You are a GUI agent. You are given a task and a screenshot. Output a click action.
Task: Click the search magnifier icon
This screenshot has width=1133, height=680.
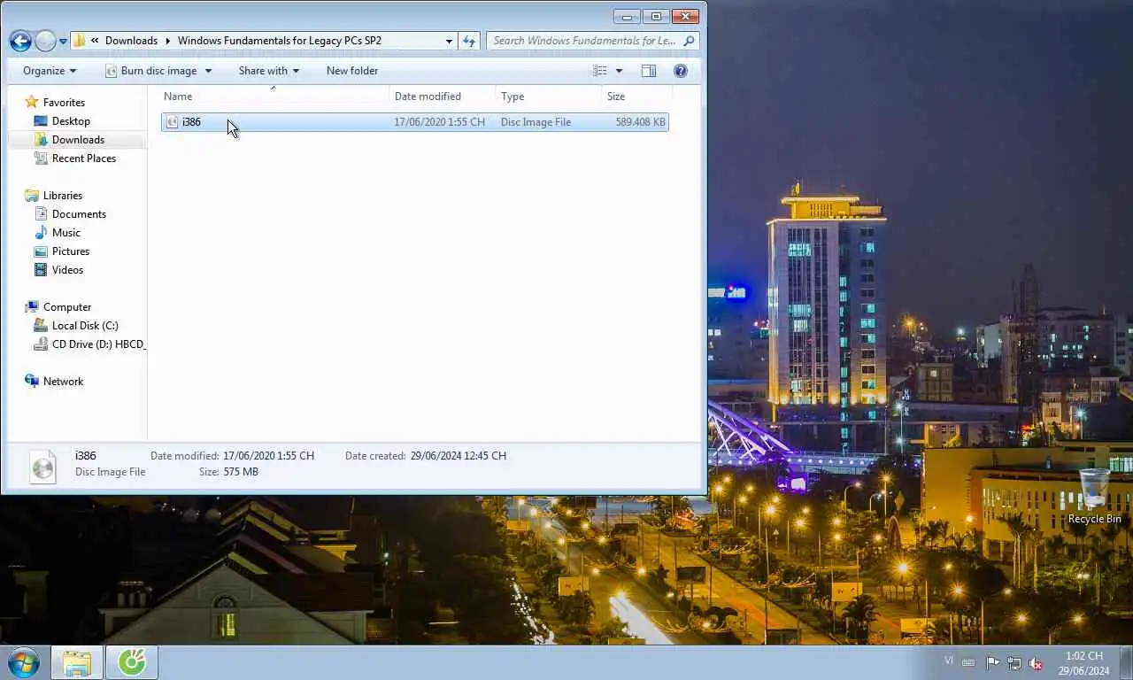pyautogui.click(x=690, y=41)
